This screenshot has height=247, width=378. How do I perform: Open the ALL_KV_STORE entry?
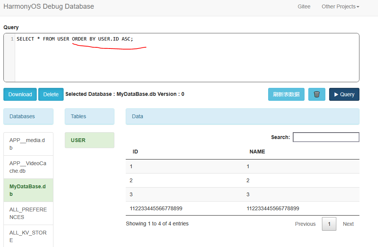point(28,236)
